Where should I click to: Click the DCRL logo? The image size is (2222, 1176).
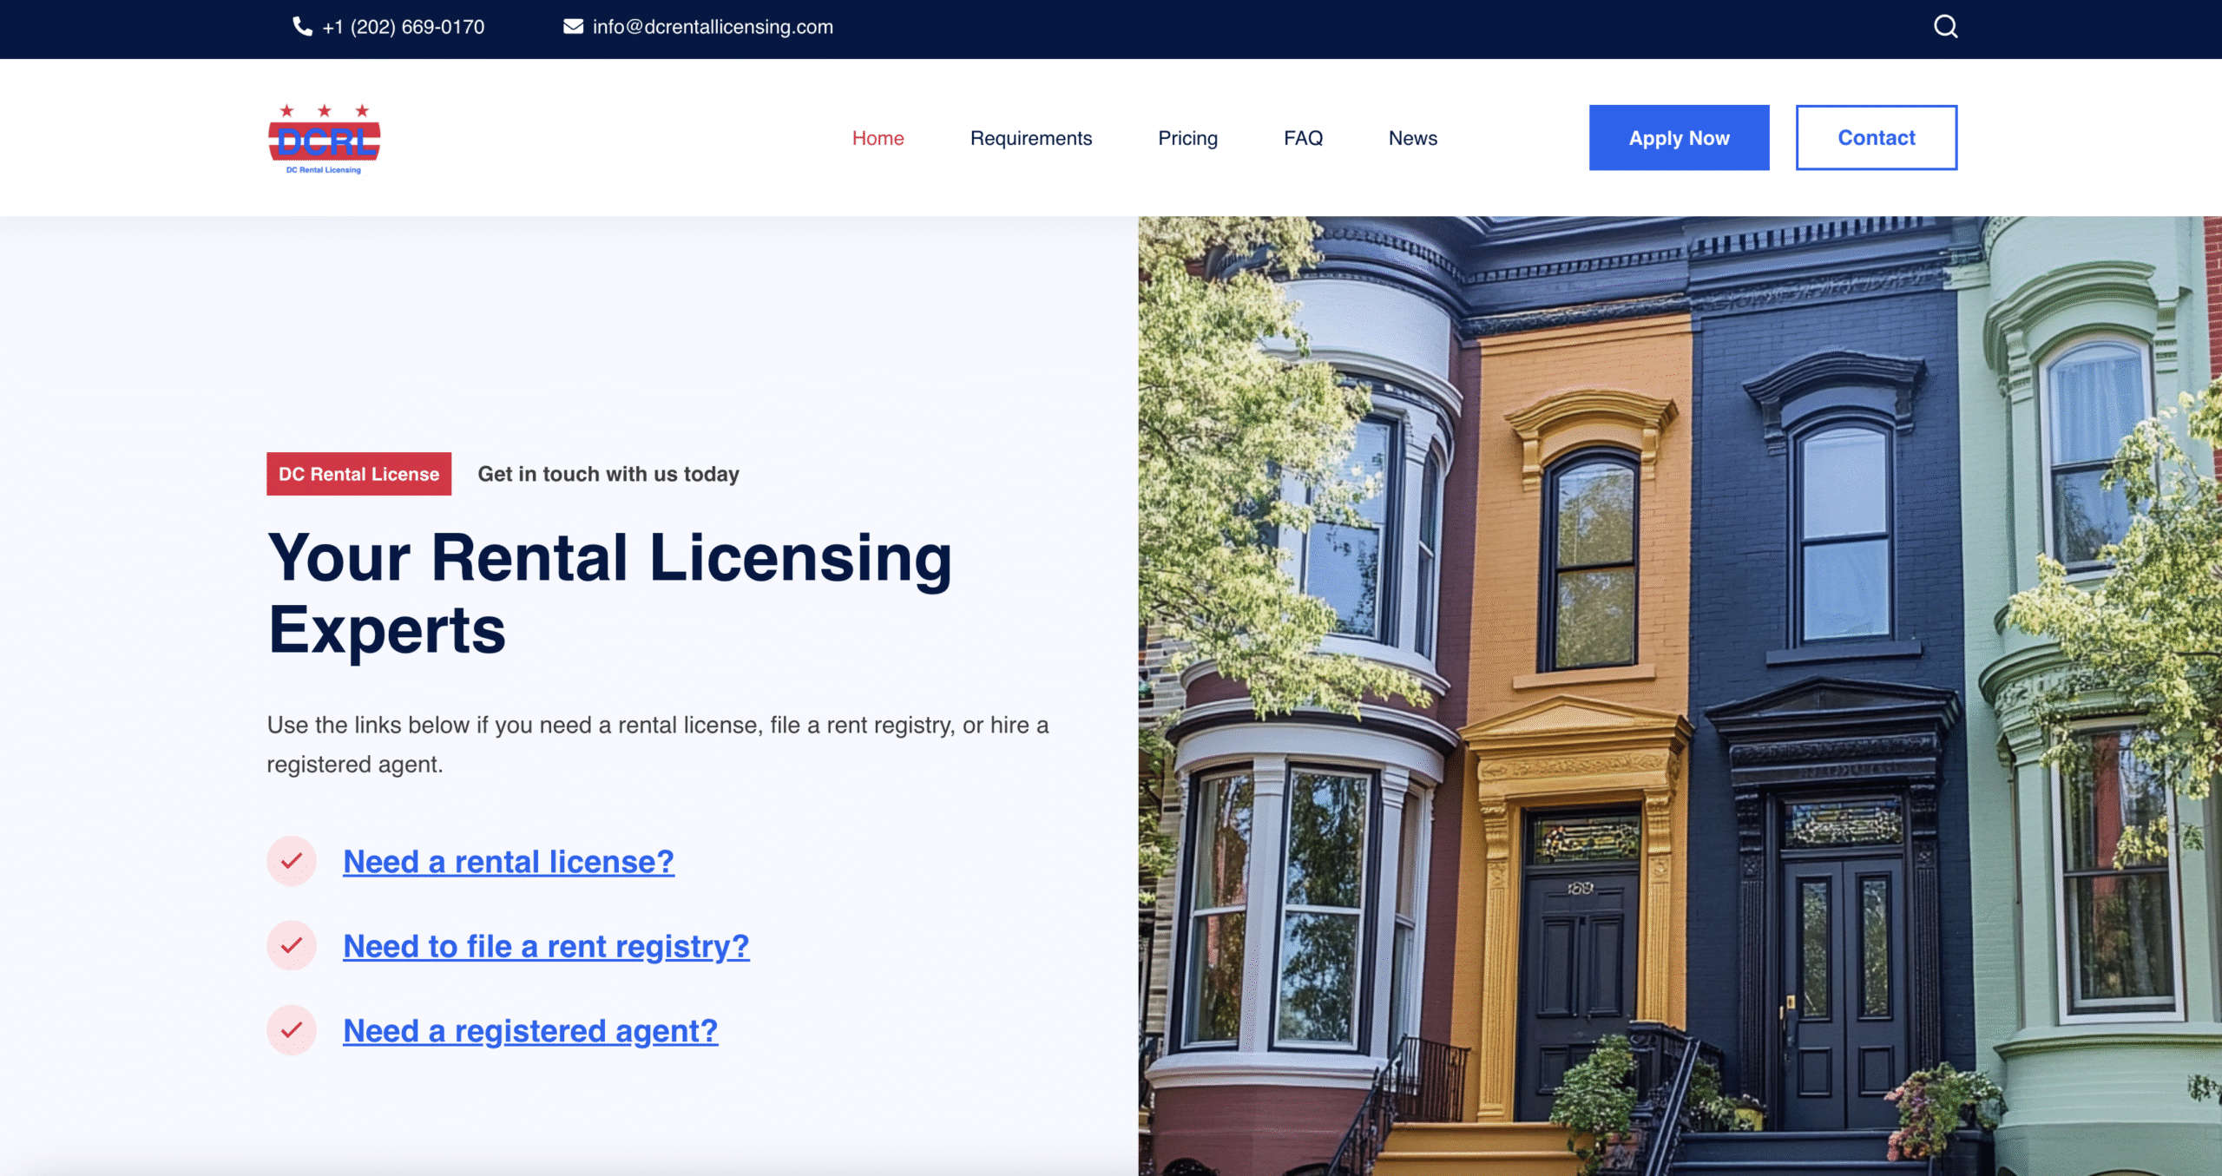click(x=324, y=139)
